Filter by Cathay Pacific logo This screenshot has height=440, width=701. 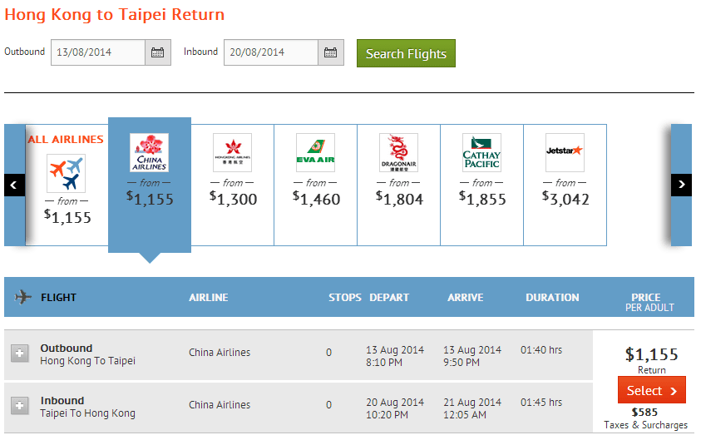(x=482, y=153)
